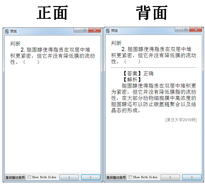Screen dimensions: 205x184
Task: Maximize the right preview window
Action: click(x=186, y=30)
